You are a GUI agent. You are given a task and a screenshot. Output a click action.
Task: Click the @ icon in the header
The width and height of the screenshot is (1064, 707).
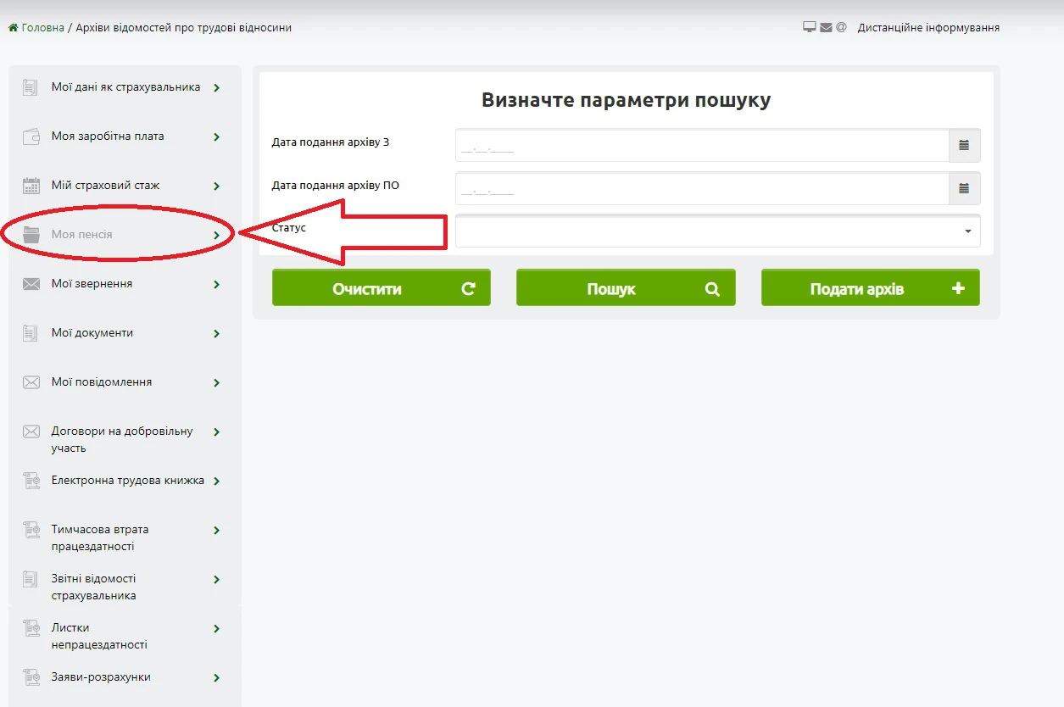pyautogui.click(x=841, y=27)
